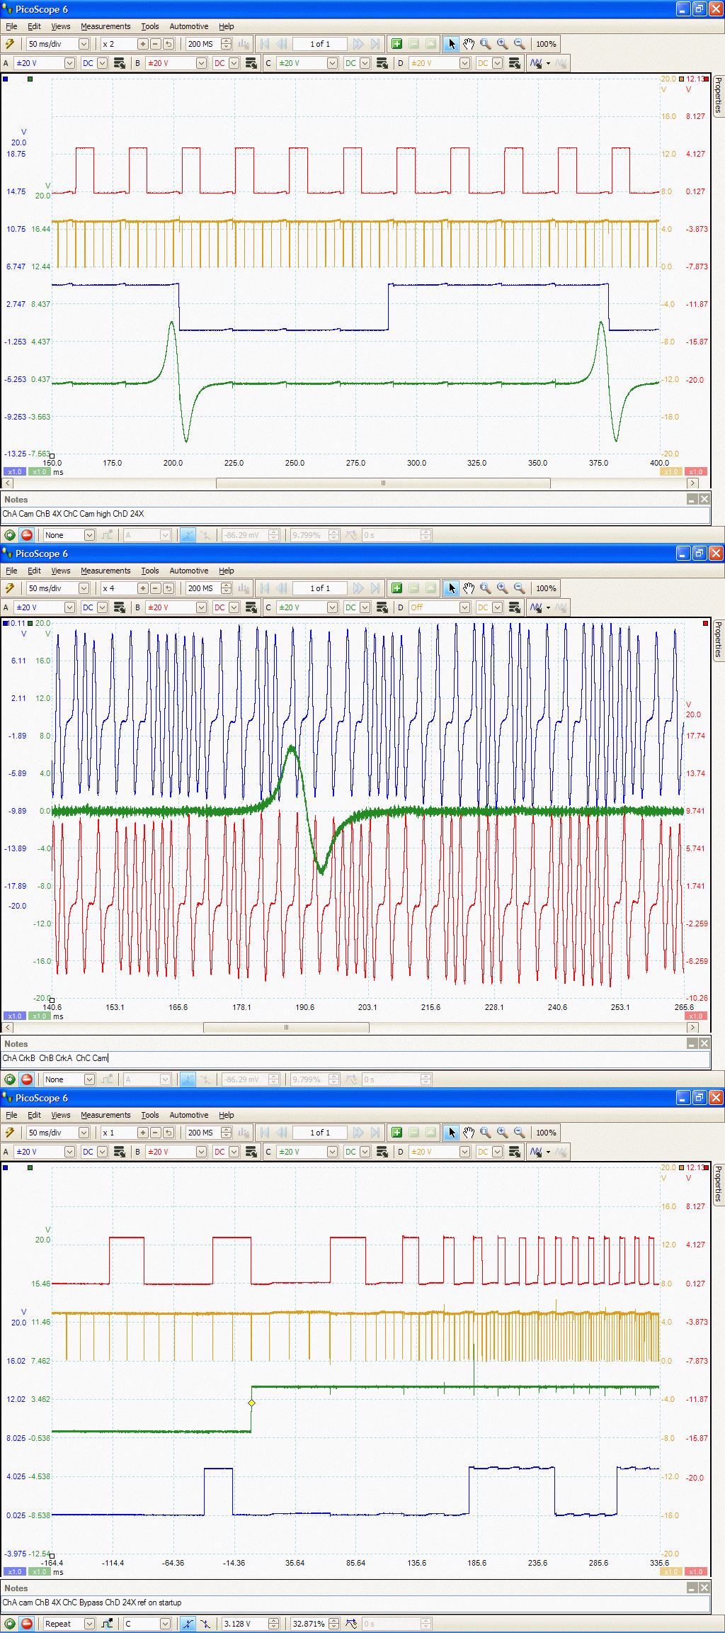Open the Measurements menu in the top window

point(105,26)
